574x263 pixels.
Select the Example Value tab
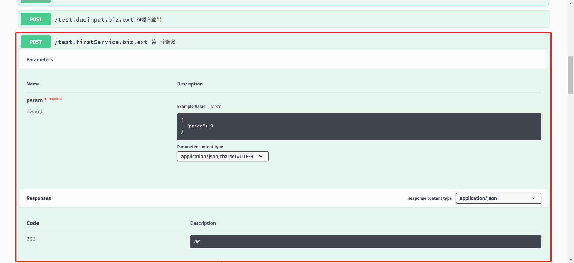click(x=191, y=106)
